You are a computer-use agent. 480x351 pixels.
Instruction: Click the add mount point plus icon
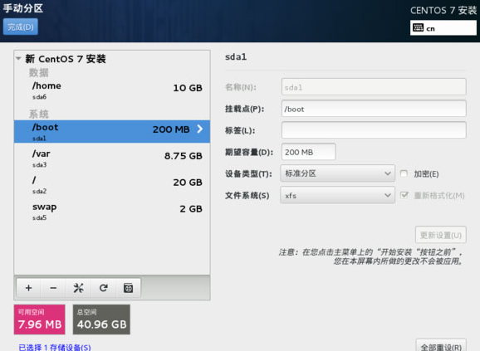pyautogui.click(x=28, y=288)
